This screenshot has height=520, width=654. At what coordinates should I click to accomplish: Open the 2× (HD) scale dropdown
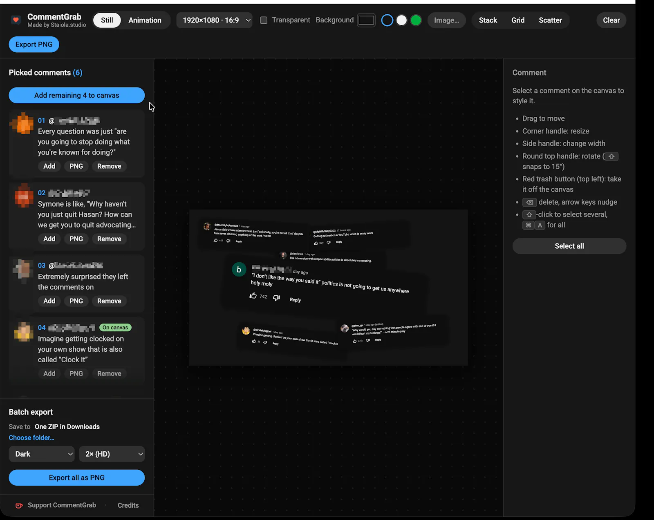(x=112, y=454)
